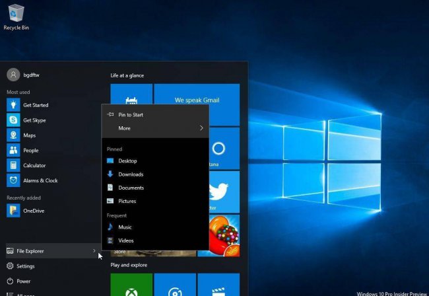The height and width of the screenshot is (296, 429).
Task: Launch the Candy Crush tile
Action: pos(224,235)
